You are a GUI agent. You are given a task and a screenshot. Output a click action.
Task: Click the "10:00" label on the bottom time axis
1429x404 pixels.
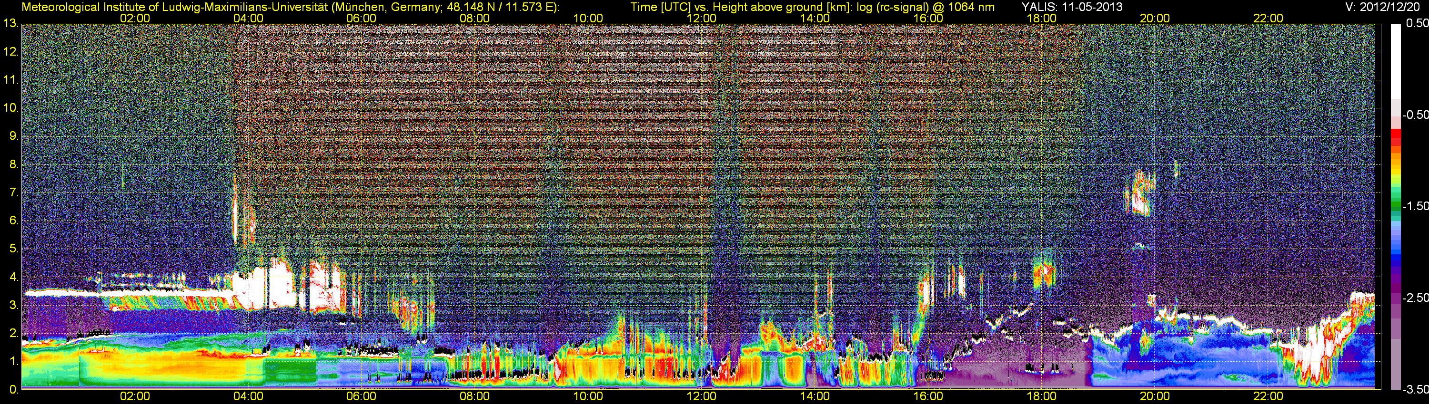pos(588,396)
